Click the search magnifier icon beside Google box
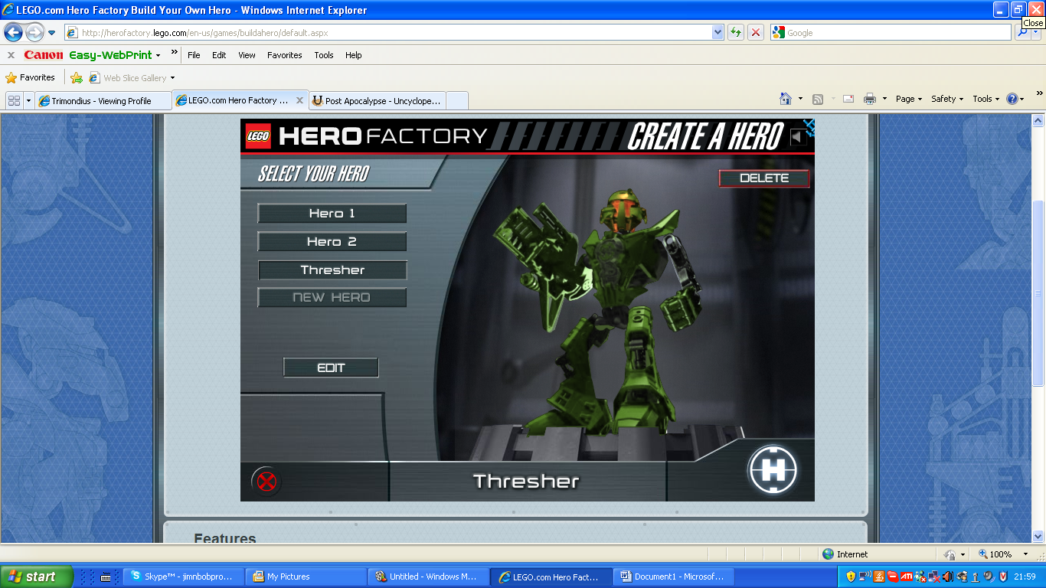Image resolution: width=1046 pixels, height=588 pixels. click(1022, 32)
